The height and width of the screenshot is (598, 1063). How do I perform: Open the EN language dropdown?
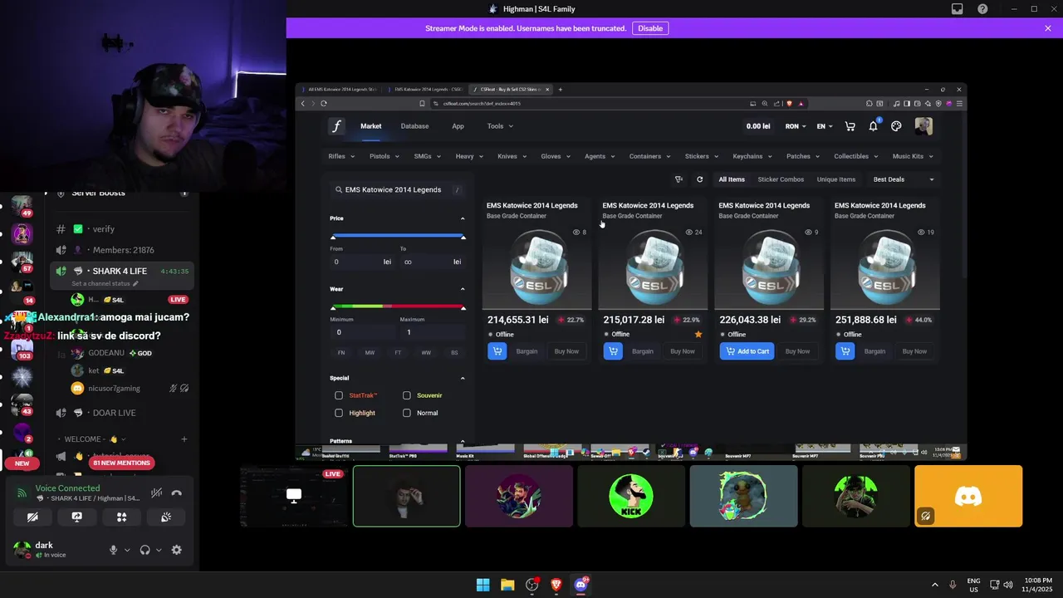pos(825,126)
